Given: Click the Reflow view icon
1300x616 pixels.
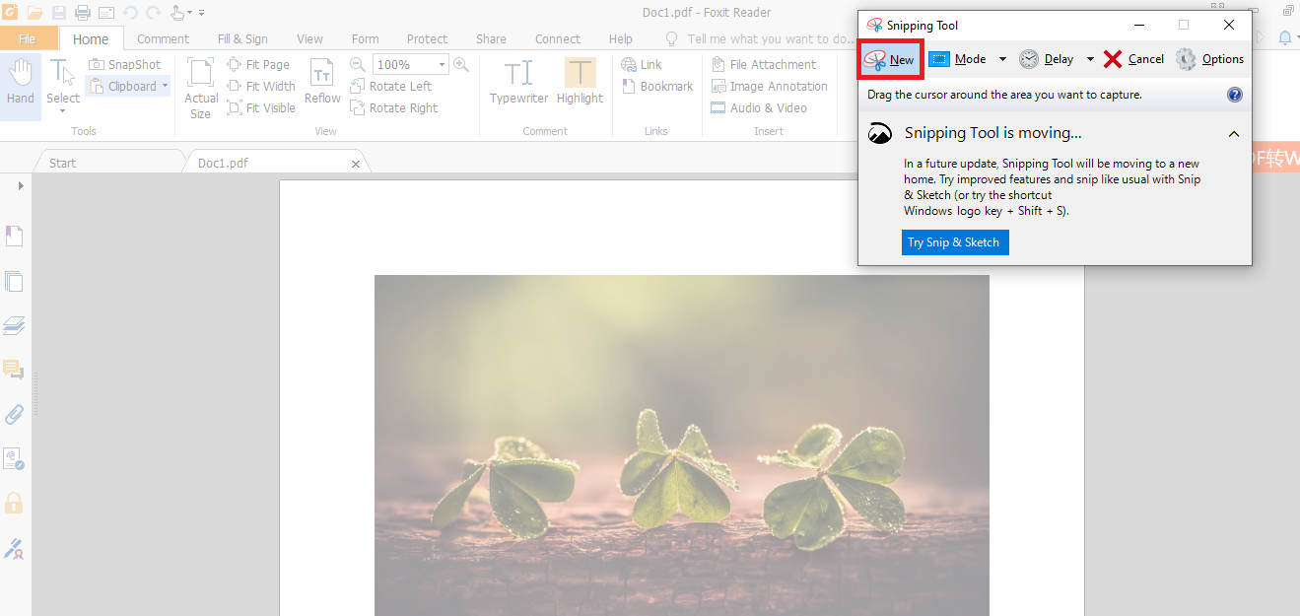Looking at the screenshot, I should pos(322,81).
